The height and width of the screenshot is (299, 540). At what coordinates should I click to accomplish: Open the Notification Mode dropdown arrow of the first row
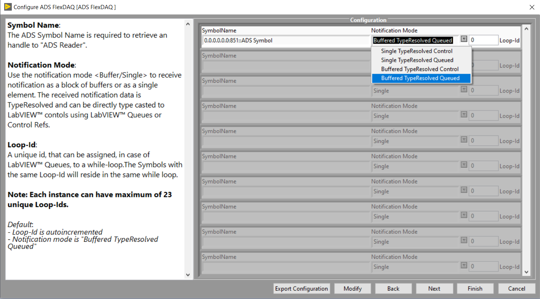click(464, 39)
